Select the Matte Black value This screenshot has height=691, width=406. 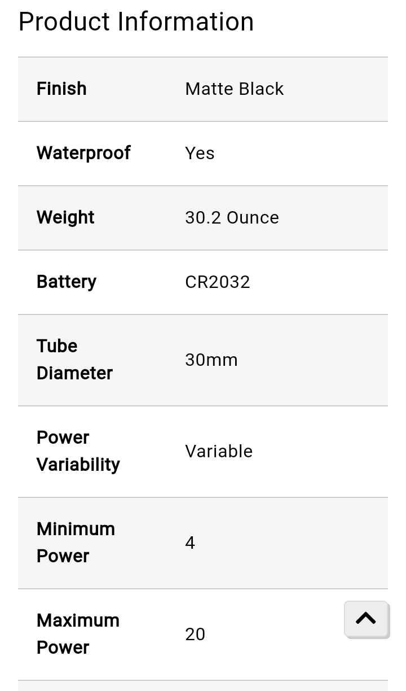[x=234, y=89]
